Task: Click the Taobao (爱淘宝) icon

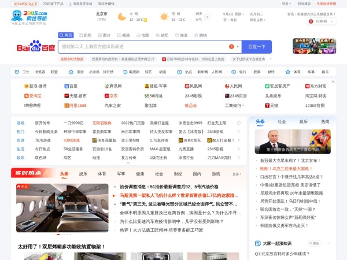Action: (27, 95)
